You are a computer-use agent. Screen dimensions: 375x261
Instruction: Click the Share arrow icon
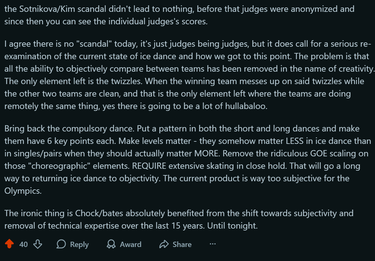click(164, 244)
